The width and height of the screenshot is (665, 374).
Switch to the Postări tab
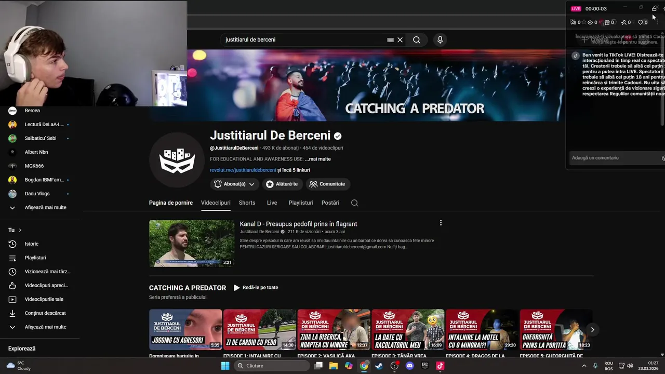(x=330, y=203)
